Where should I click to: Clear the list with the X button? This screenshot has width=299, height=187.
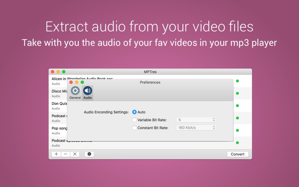point(75,154)
